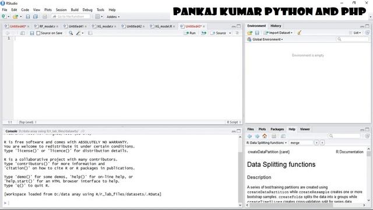The height and width of the screenshot is (210, 373).
Task: Click the Save All icon in main toolbar
Action: pos(36,17)
